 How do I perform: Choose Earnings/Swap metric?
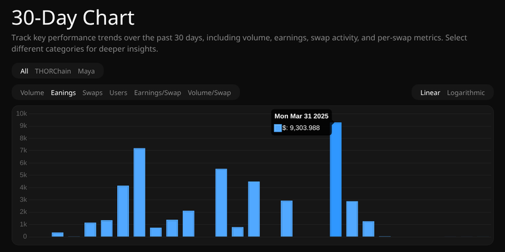tap(158, 93)
